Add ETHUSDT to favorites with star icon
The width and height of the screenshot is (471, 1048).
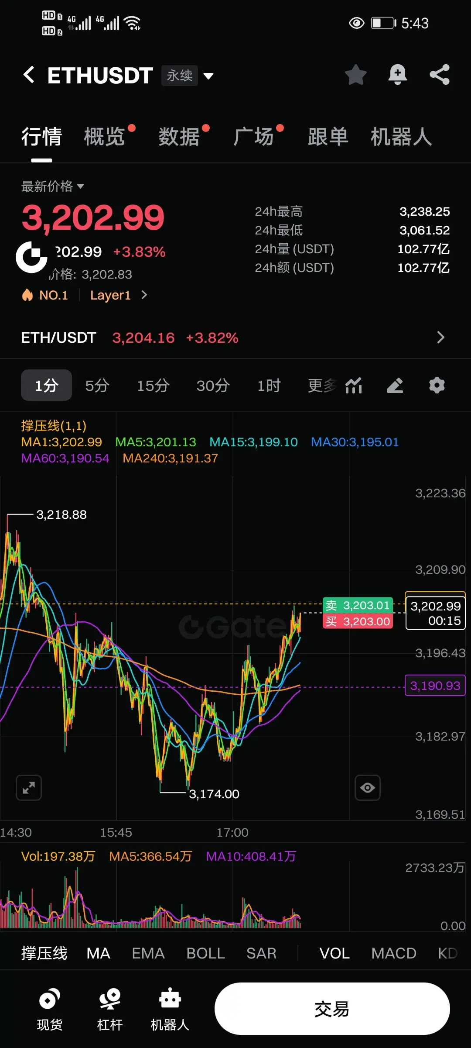tap(356, 75)
